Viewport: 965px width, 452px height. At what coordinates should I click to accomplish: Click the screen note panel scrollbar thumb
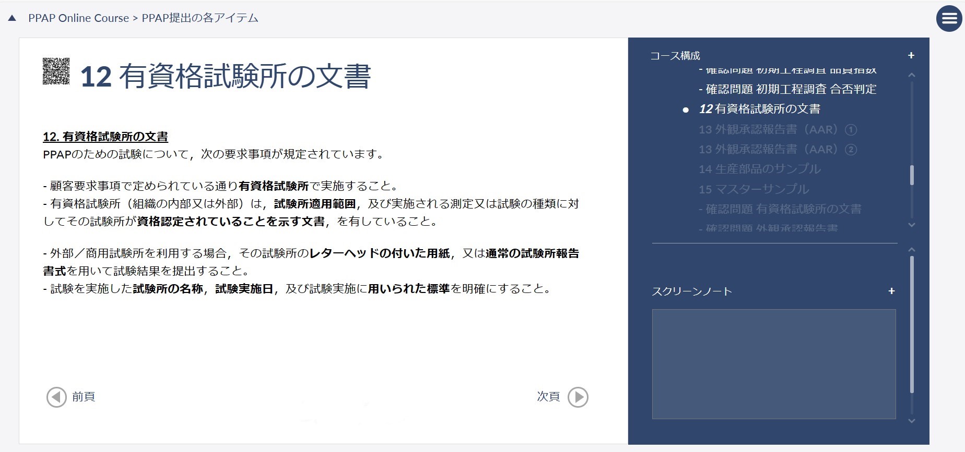912,324
